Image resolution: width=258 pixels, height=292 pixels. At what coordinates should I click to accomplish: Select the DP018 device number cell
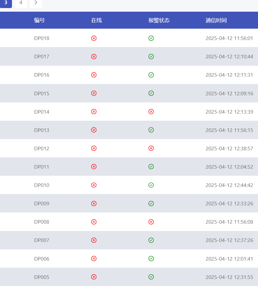(42, 38)
